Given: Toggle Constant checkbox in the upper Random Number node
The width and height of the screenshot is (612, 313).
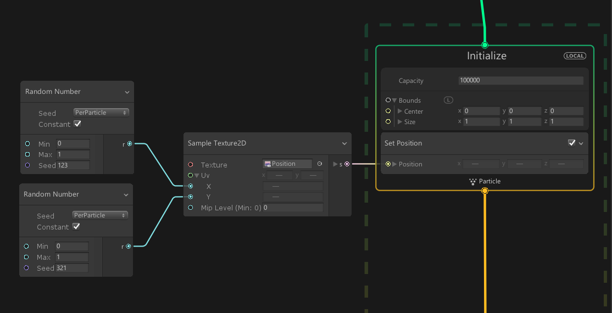Looking at the screenshot, I should click(77, 124).
